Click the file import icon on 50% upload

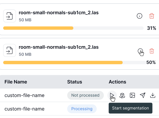click(x=10, y=51)
